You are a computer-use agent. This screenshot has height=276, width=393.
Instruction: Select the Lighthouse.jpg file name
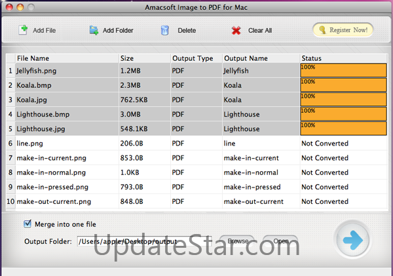(41, 129)
